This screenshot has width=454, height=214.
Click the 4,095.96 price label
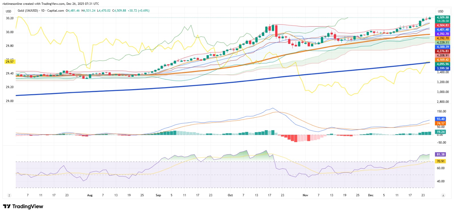[443, 64]
